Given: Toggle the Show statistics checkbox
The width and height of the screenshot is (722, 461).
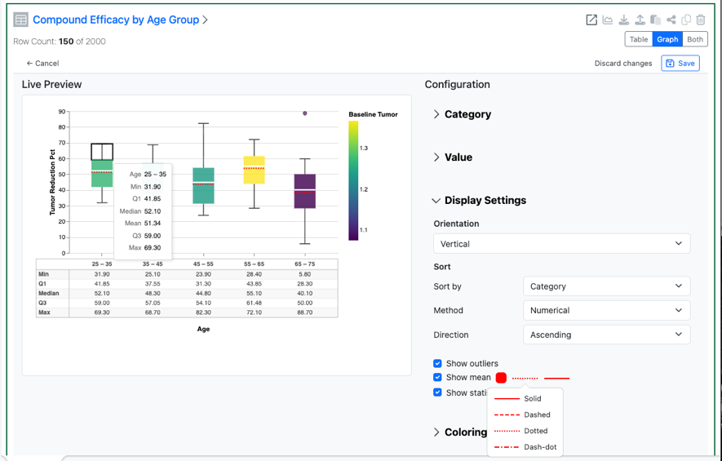Looking at the screenshot, I should tap(437, 392).
